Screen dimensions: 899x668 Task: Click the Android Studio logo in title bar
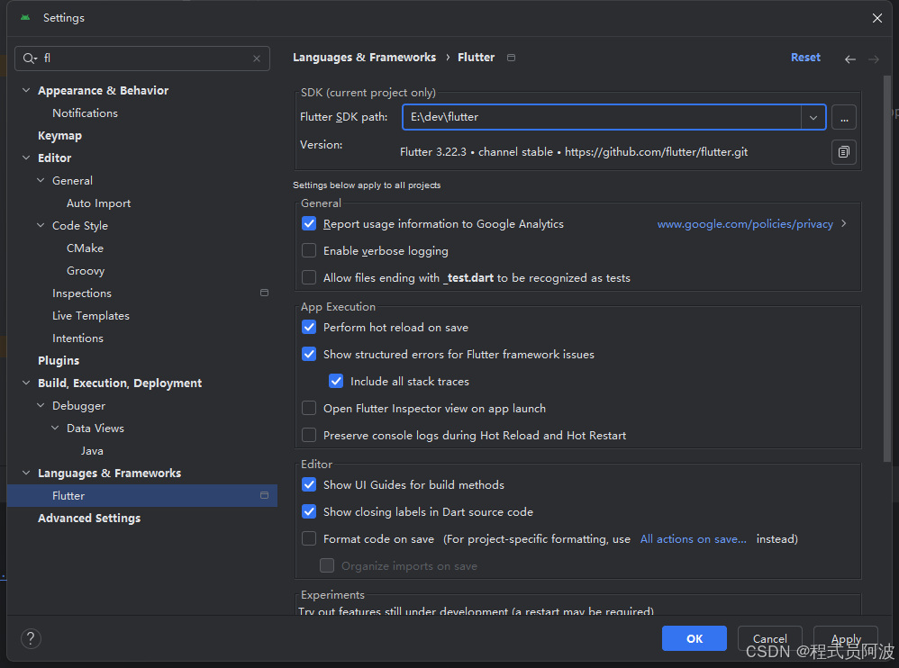tap(24, 18)
